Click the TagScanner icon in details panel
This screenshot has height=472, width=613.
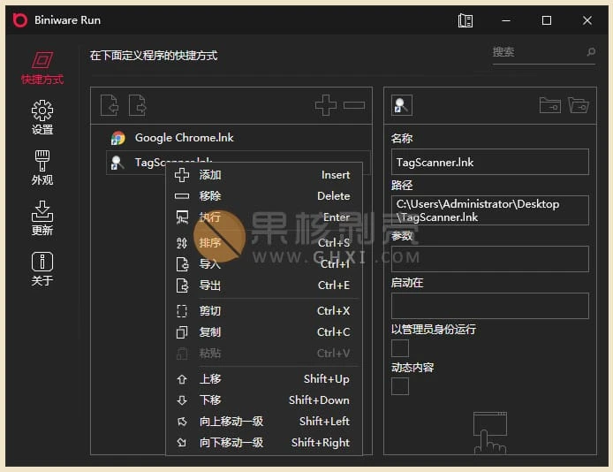(x=402, y=105)
